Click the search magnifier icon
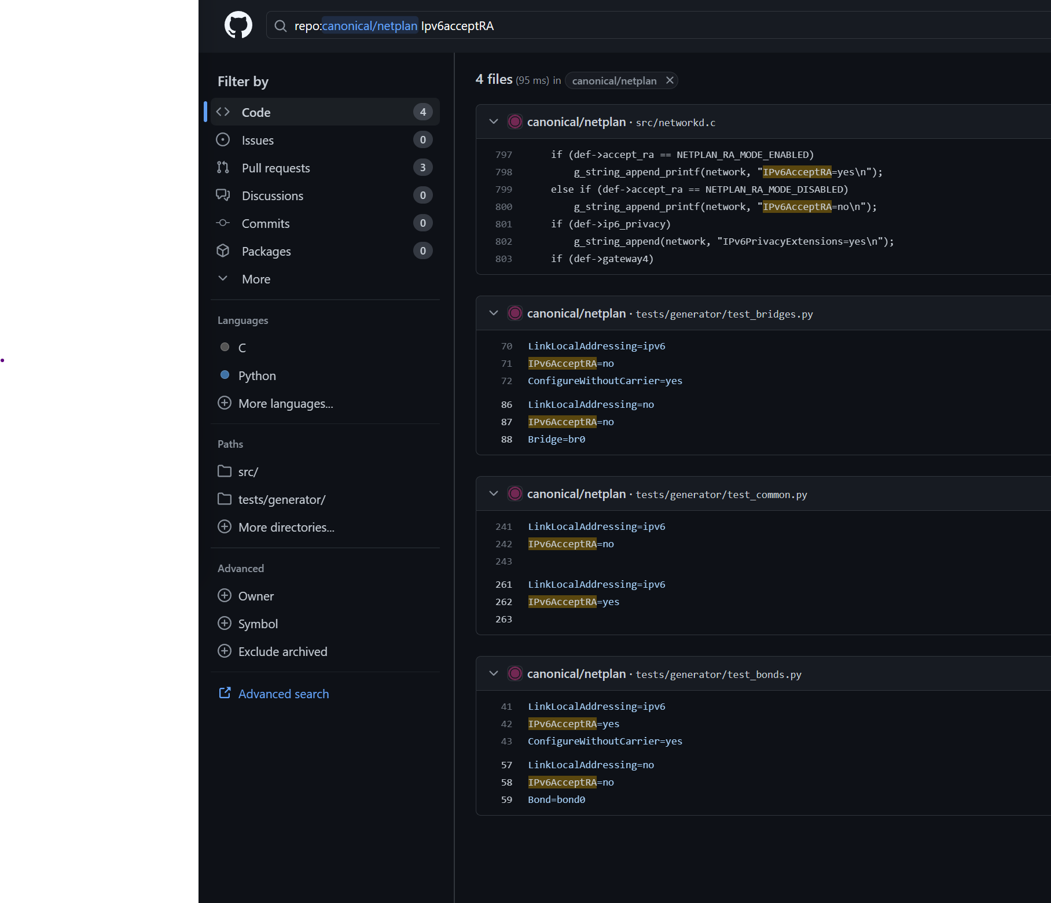 pos(281,26)
